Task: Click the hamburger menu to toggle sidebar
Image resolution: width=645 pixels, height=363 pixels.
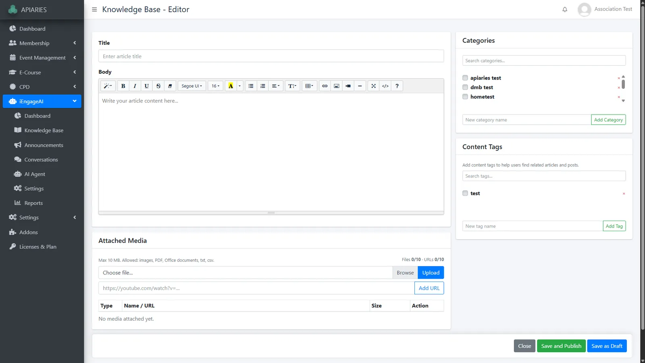Action: coord(94,9)
